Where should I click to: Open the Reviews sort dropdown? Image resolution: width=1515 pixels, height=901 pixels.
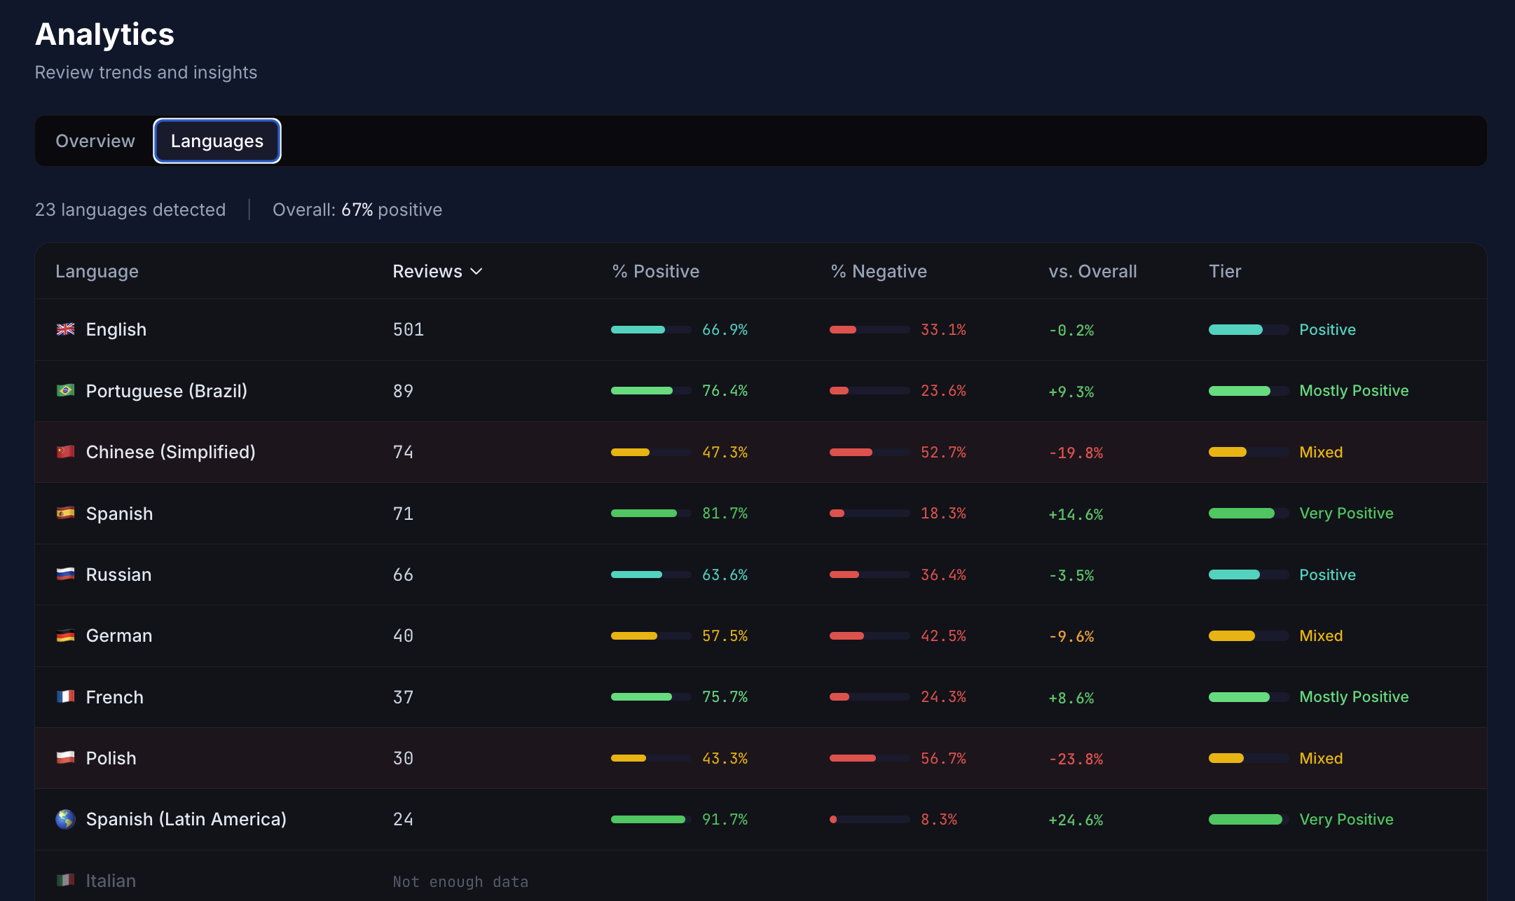tap(438, 271)
